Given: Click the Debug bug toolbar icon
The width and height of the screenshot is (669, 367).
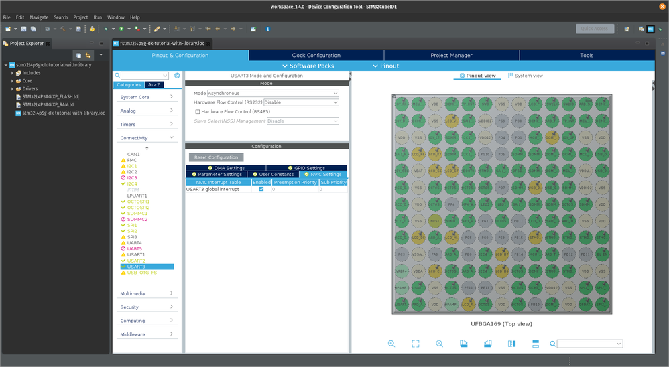Looking at the screenshot, I should 105,29.
